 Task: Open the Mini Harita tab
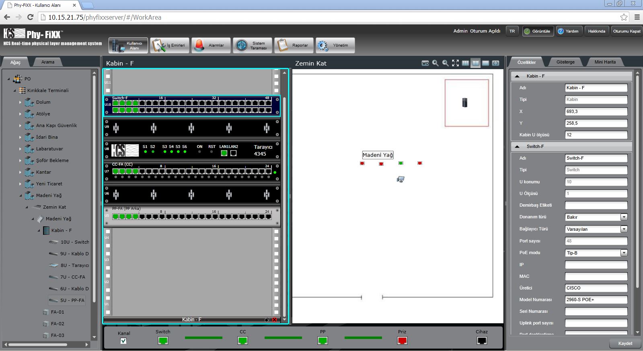coord(605,62)
